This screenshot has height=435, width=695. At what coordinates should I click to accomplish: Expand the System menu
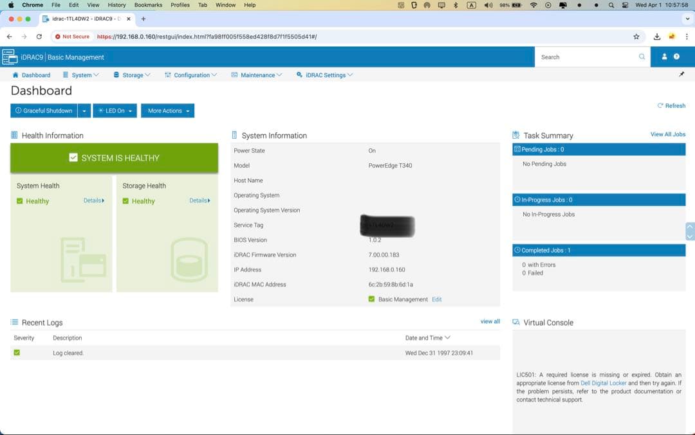click(x=81, y=75)
